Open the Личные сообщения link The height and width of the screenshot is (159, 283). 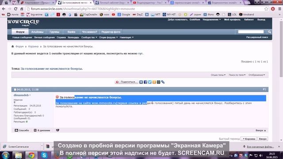[44, 38]
